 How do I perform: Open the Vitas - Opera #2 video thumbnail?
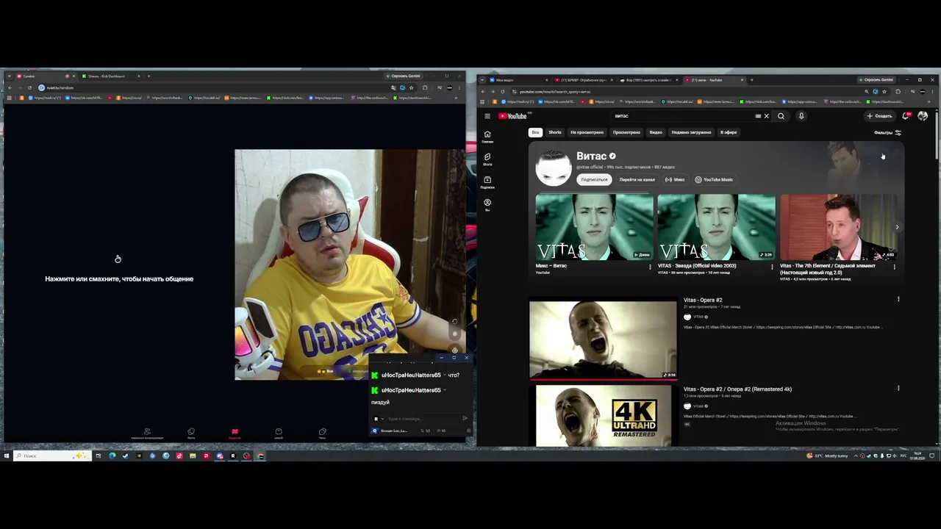tap(603, 339)
